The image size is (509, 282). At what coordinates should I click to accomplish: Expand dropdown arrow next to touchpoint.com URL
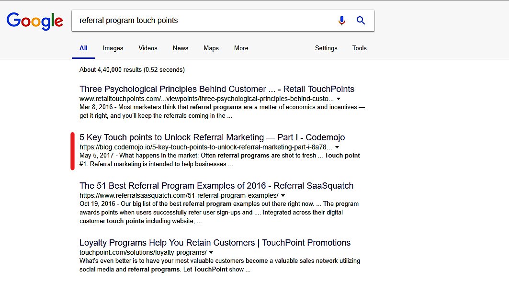211,252
